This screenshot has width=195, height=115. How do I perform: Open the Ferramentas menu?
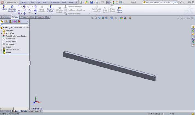tap(55, 2)
